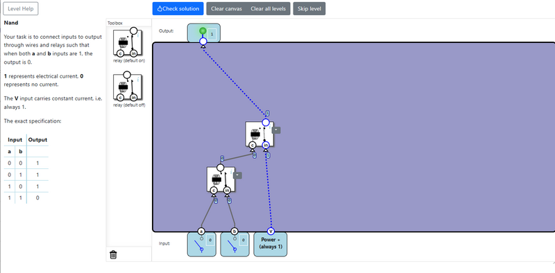
Task: Click the output connector node
Action: coord(203,42)
